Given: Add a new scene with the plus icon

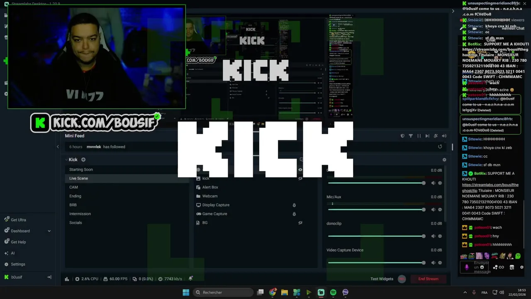Looking at the screenshot, I should pyautogui.click(x=83, y=159).
